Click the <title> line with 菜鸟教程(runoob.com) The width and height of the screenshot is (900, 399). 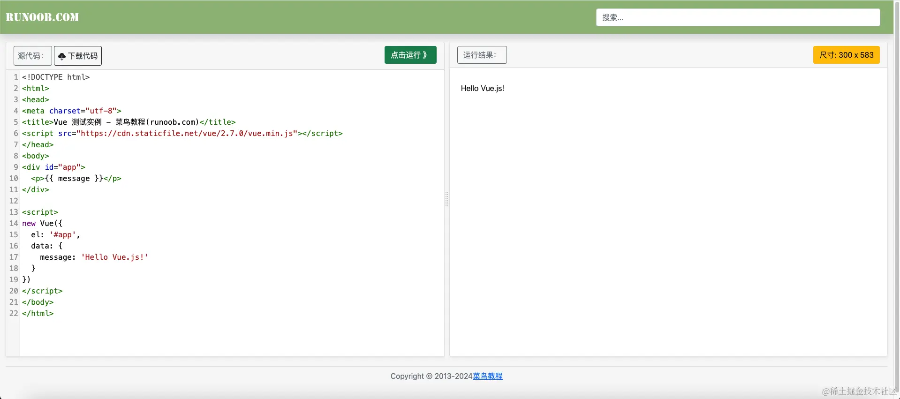click(129, 122)
